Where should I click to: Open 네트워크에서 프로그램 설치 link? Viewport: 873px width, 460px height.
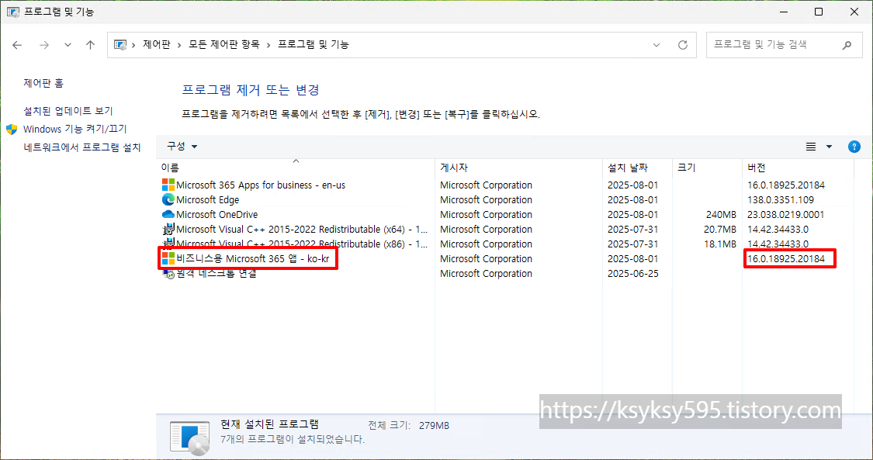(x=81, y=147)
